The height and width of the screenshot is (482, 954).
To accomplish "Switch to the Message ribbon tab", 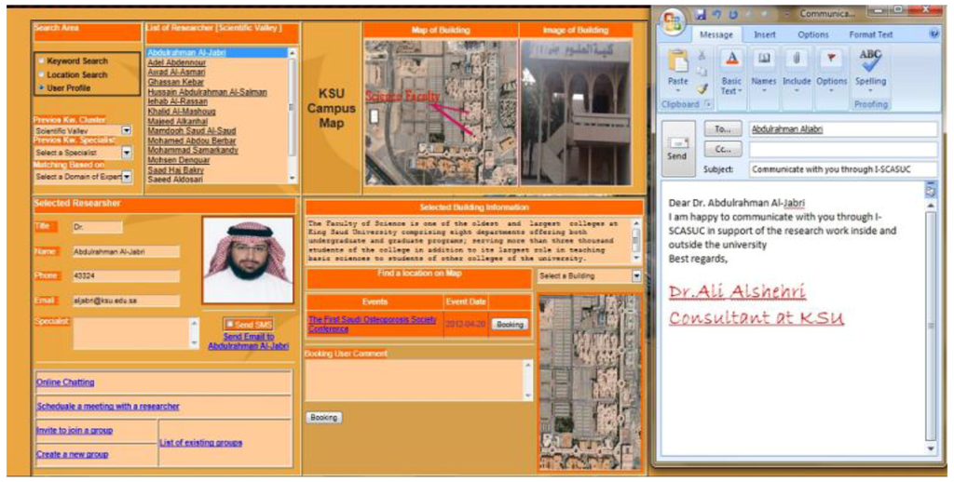I will 716,34.
